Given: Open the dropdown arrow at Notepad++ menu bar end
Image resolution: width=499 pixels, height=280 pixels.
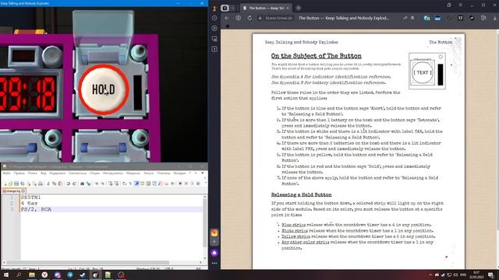Looking at the screenshot, I should pyautogui.click(x=203, y=173).
